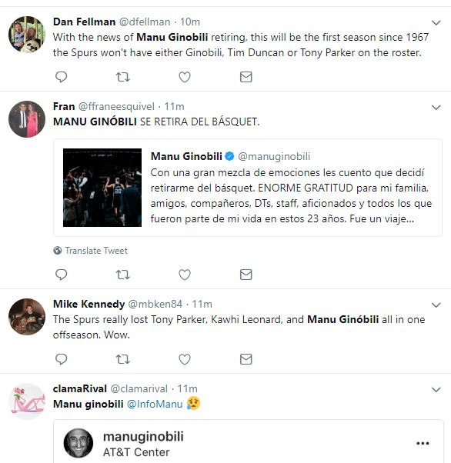Like Dan Fellman's tweet
The width and height of the screenshot is (451, 463).
[185, 77]
